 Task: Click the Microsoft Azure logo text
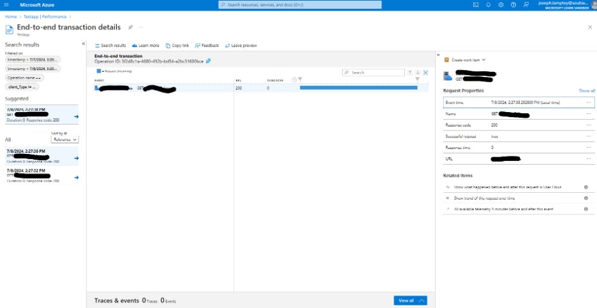[37, 5]
